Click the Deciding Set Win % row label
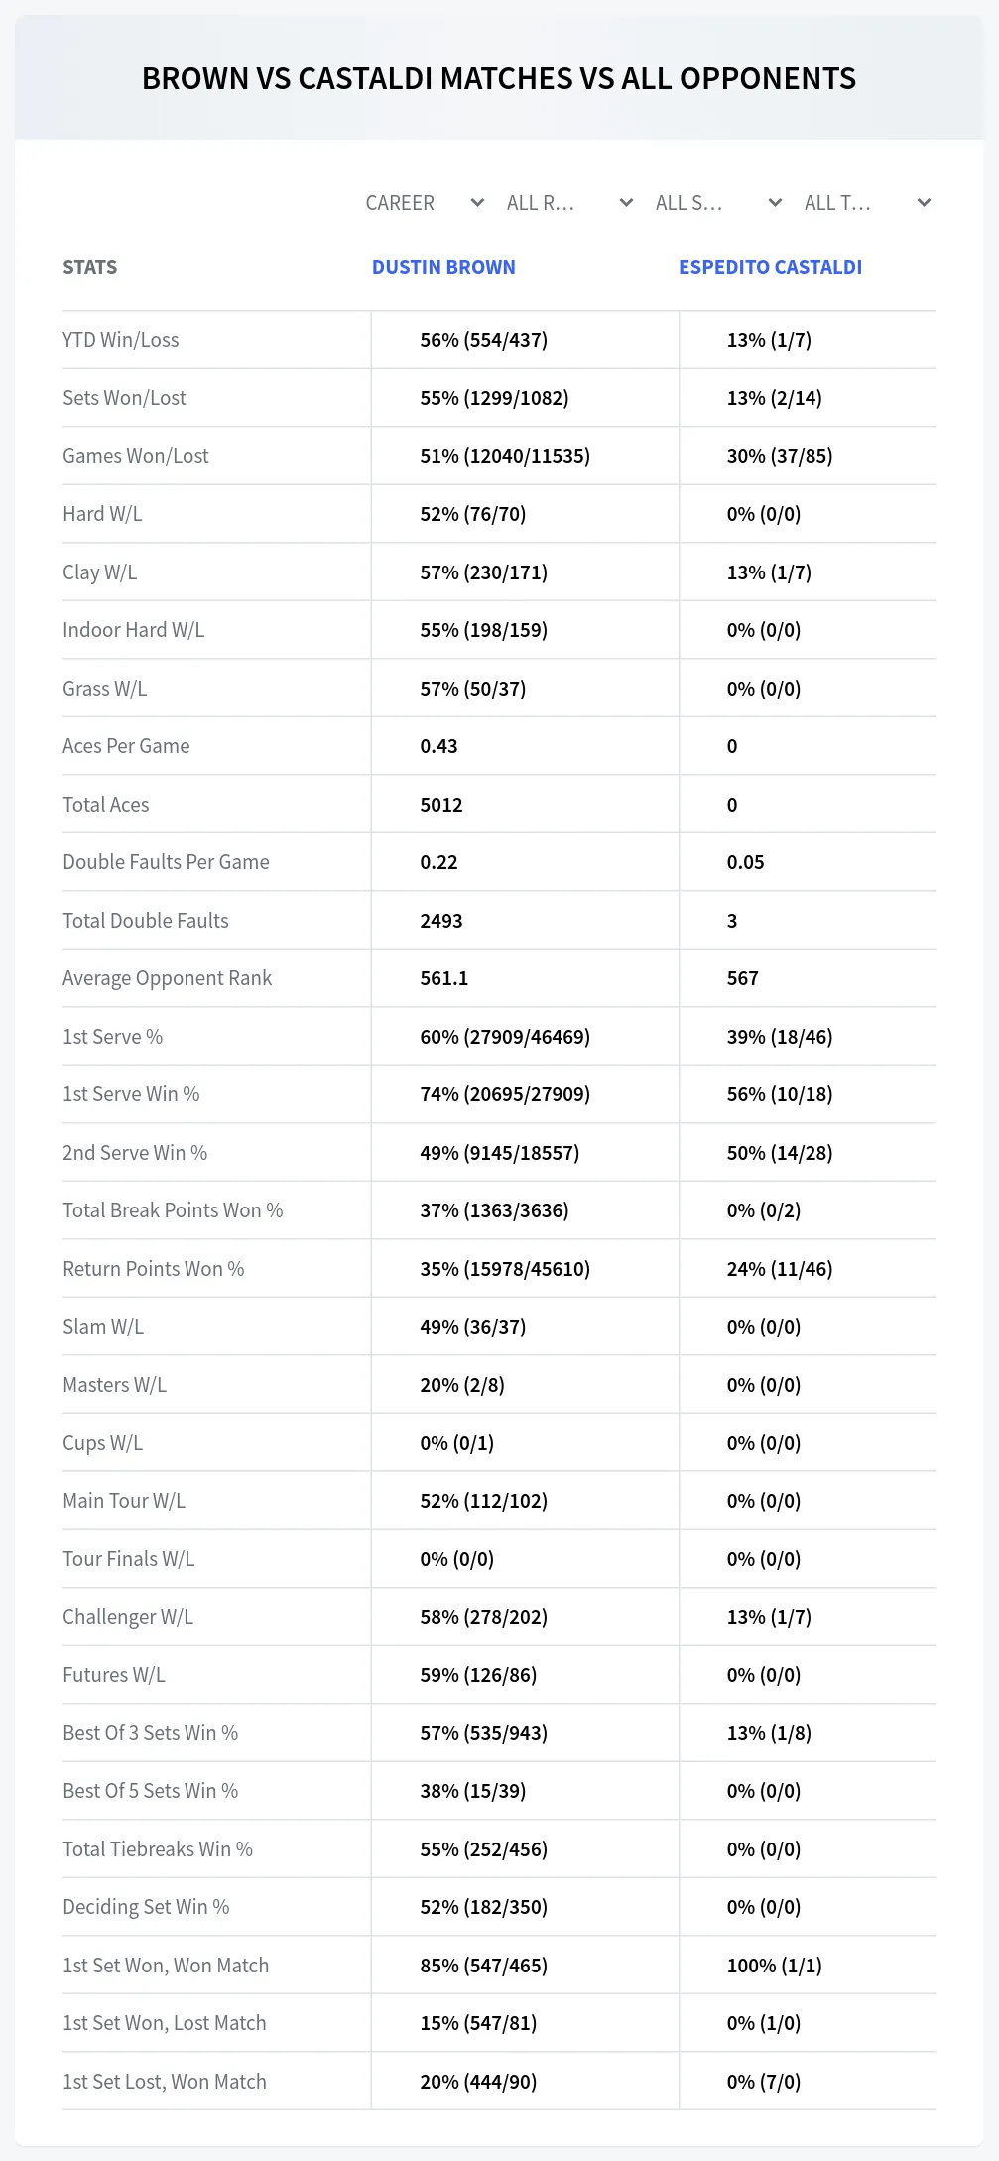The image size is (999, 2161). (x=146, y=1907)
